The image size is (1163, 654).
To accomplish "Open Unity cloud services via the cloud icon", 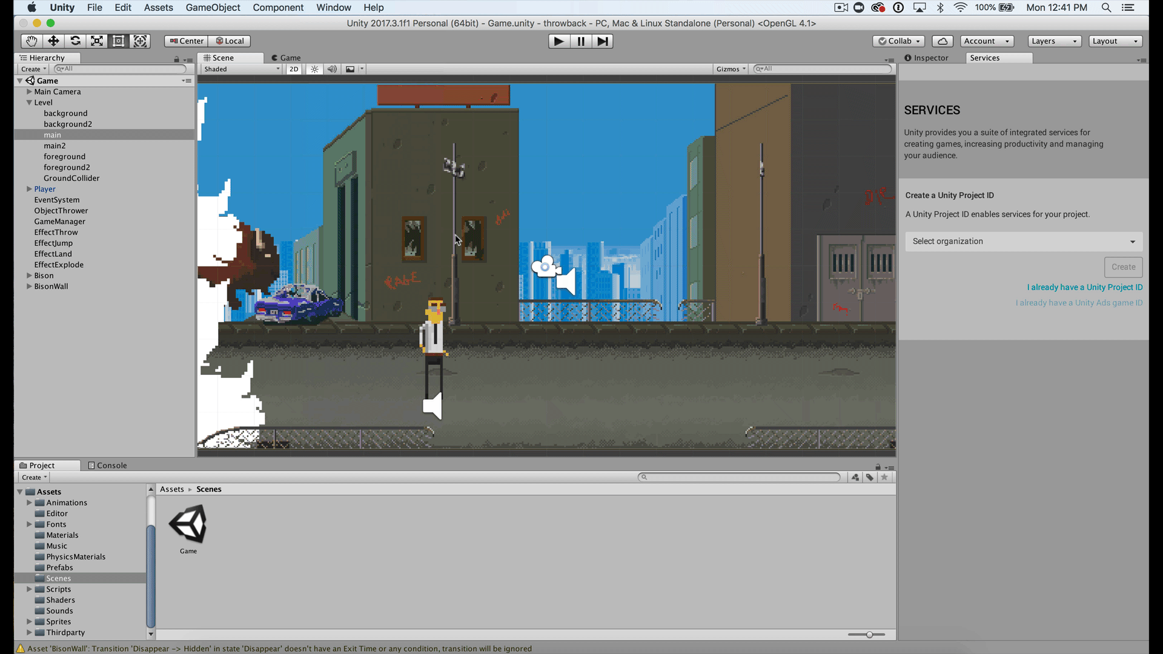I will pyautogui.click(x=943, y=41).
